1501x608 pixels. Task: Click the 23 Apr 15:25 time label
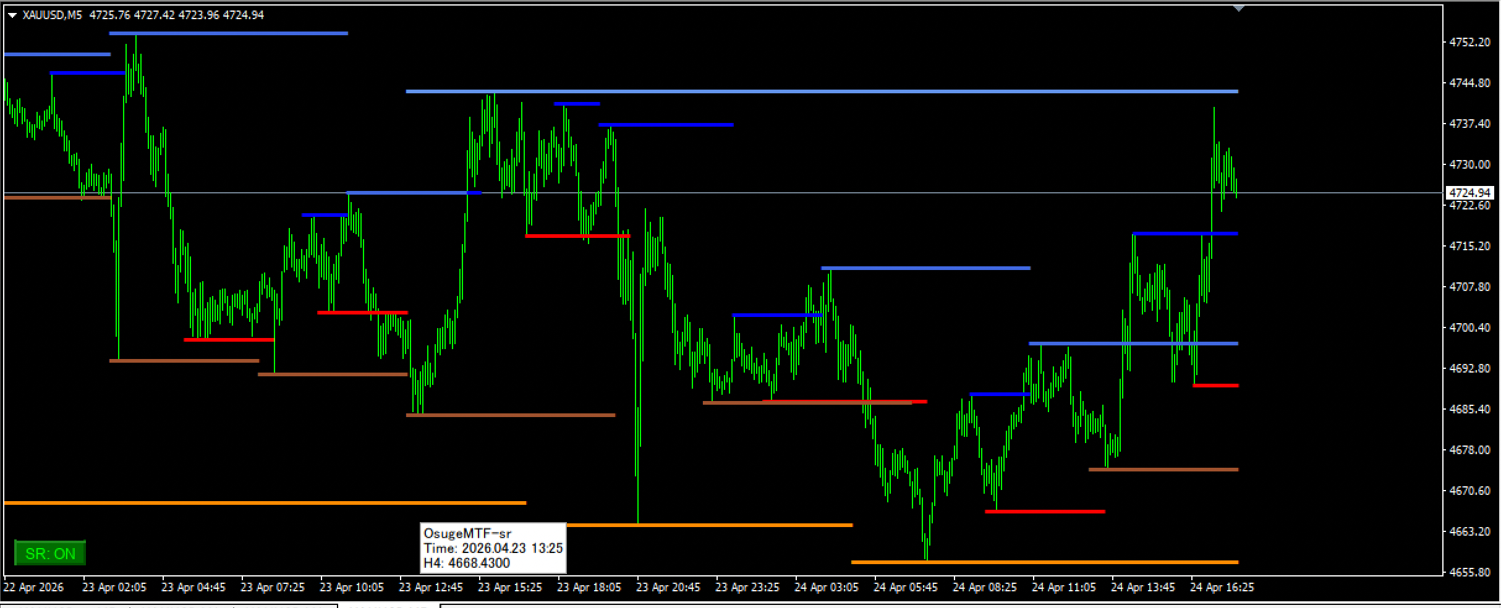510,587
